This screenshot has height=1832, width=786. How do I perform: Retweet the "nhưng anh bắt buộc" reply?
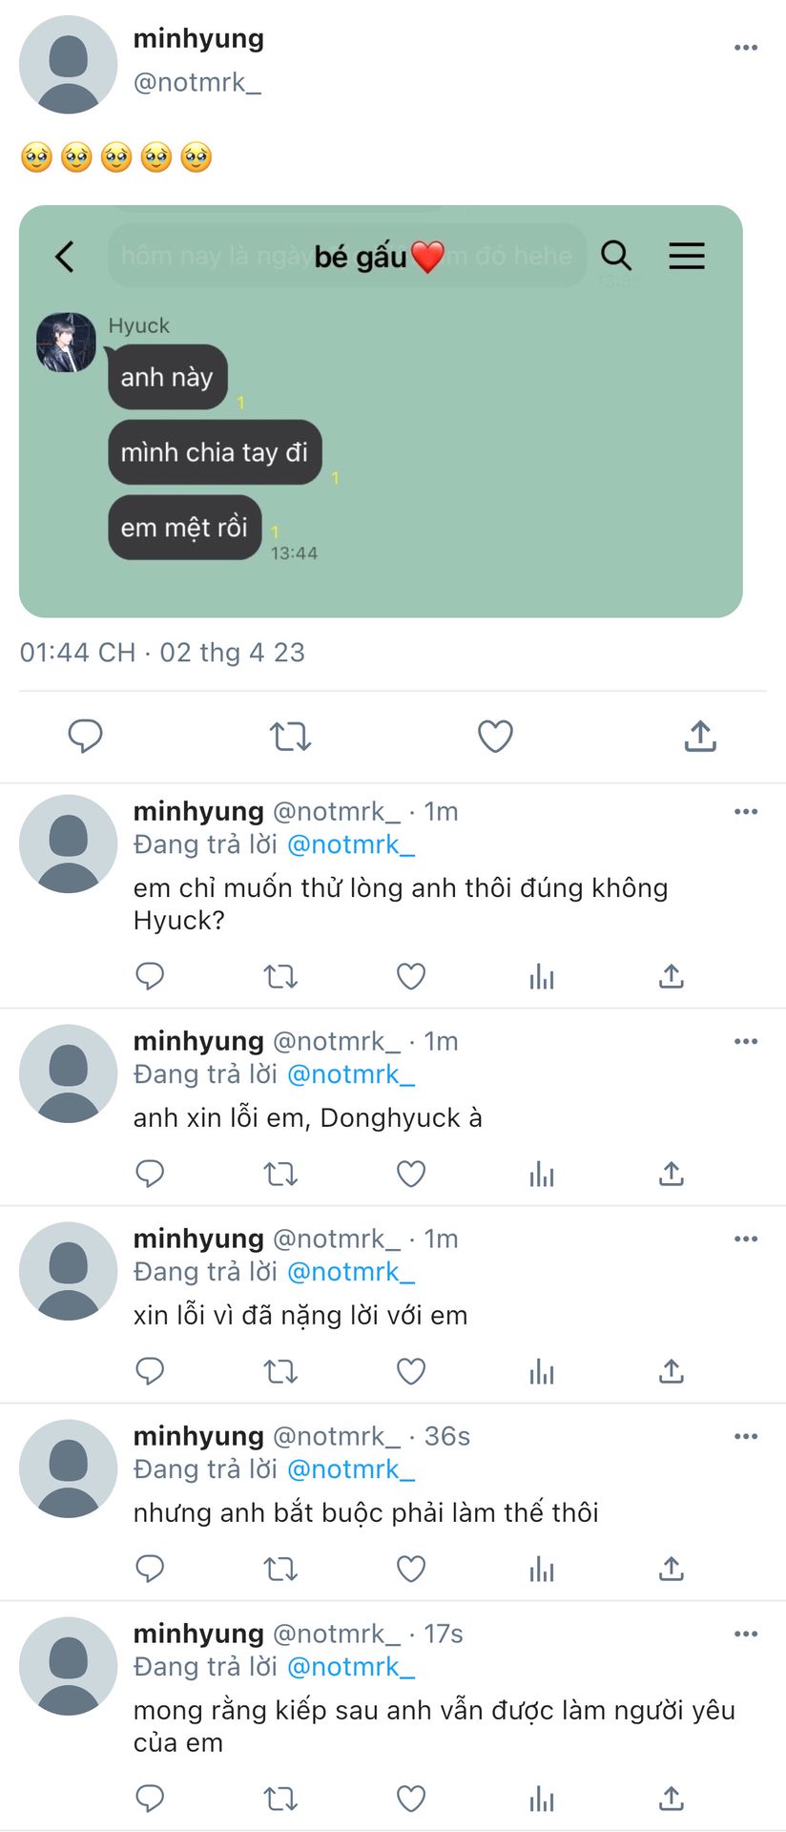coord(280,1569)
